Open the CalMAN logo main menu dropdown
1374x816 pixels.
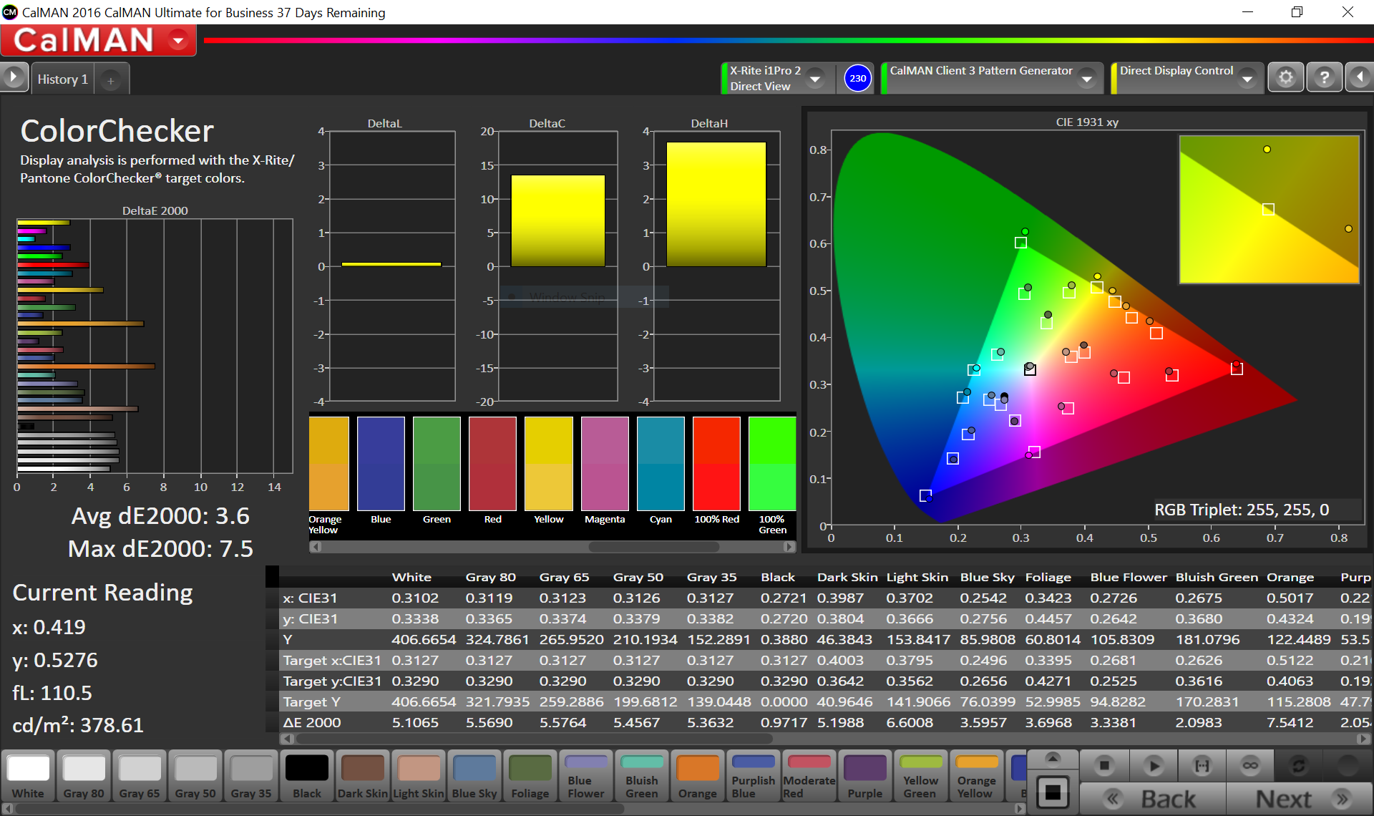point(178,40)
